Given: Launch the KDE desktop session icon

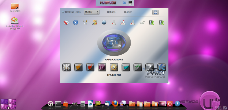Looking at the screenshot, I should [66, 67].
